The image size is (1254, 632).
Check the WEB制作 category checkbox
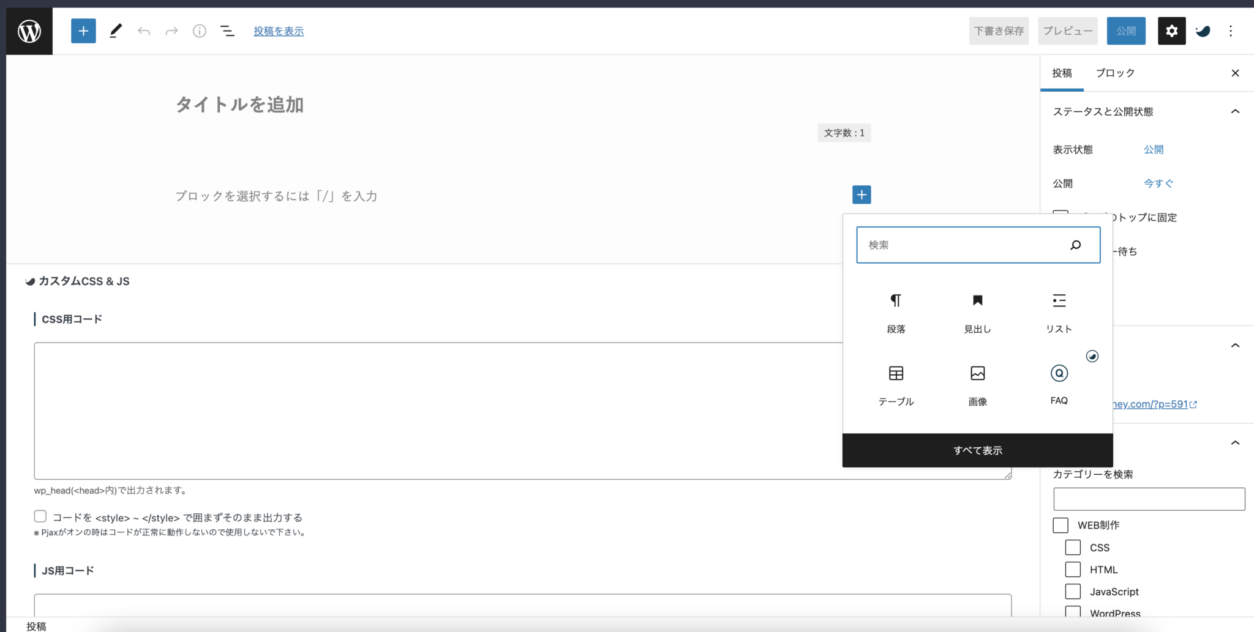[1061, 526]
